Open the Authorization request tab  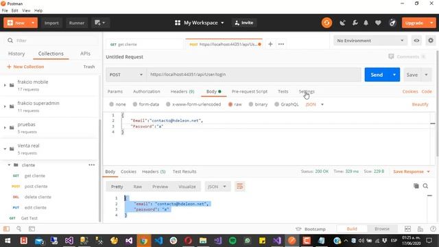[x=146, y=91]
